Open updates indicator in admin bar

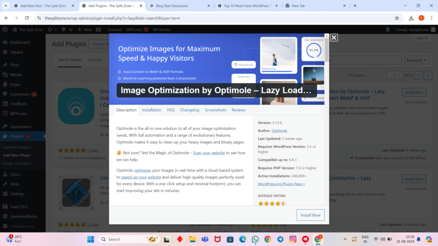point(52,29)
